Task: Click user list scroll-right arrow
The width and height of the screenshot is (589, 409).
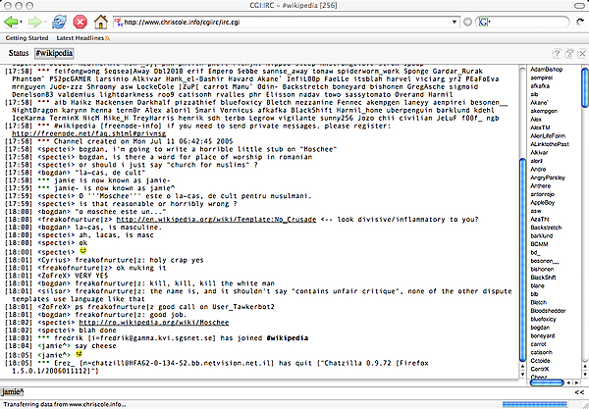Action: 574,383
